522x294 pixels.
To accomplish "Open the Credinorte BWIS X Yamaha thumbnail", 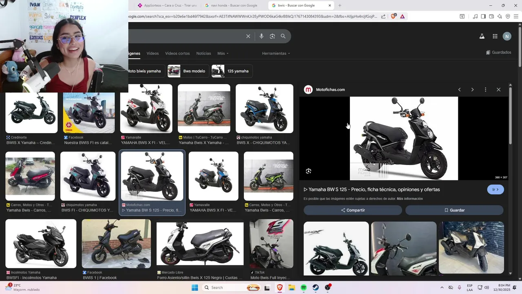I will [x=31, y=113].
